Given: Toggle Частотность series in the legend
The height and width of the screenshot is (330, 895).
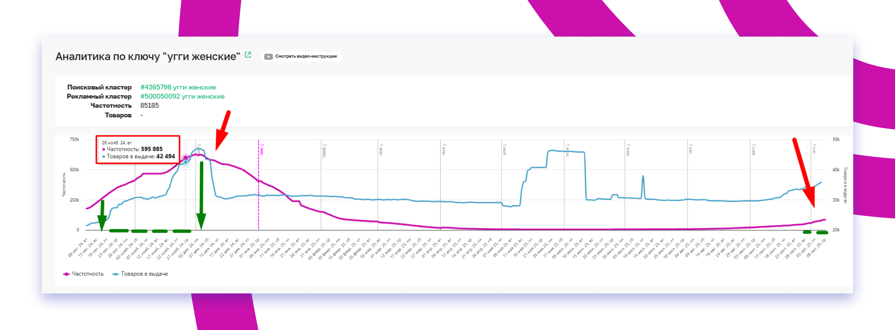Looking at the screenshot, I should pyautogui.click(x=87, y=274).
